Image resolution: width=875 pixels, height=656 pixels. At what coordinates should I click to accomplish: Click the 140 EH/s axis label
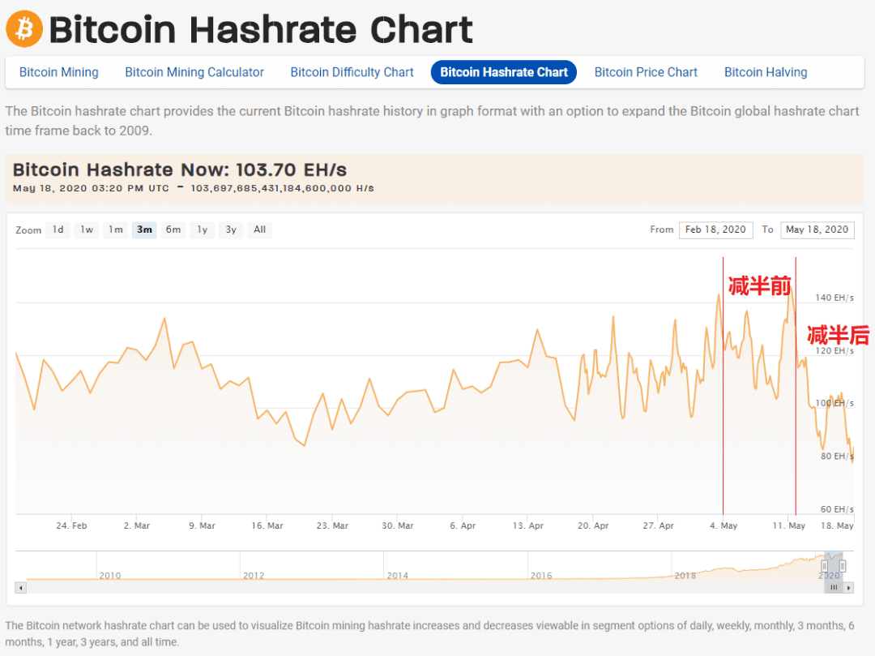[x=834, y=298]
